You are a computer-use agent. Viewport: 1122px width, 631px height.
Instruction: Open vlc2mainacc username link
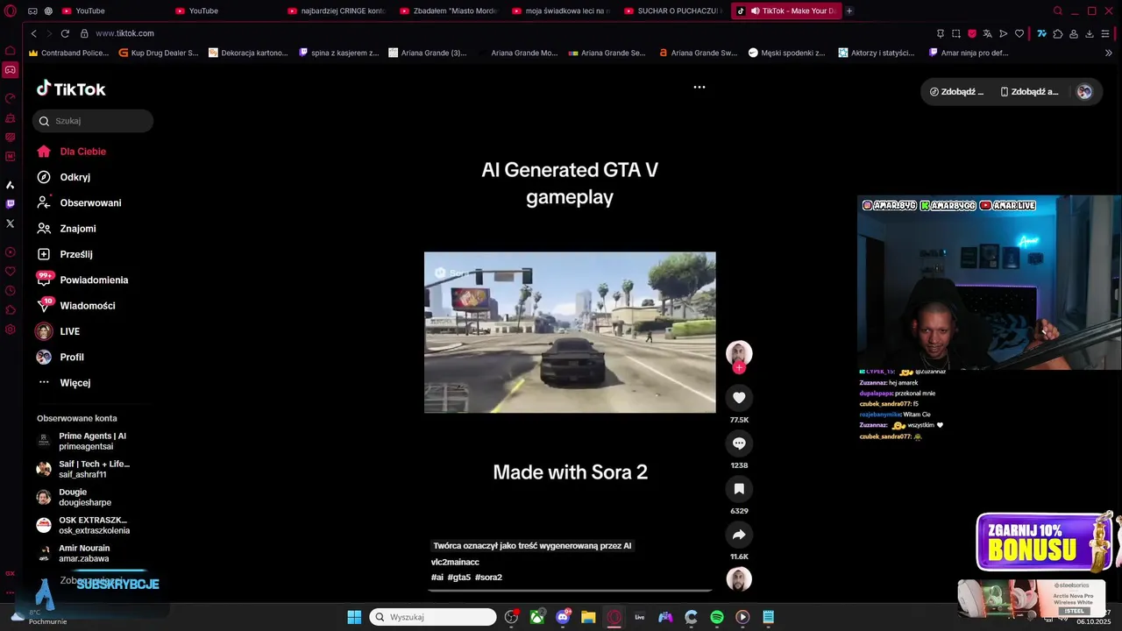tap(455, 562)
